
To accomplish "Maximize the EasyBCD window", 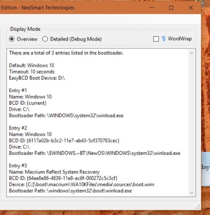I will 171,8.
